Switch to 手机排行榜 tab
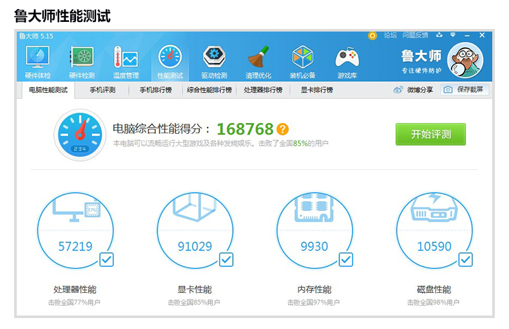Viewport: 509px width, 329px height. click(156, 90)
